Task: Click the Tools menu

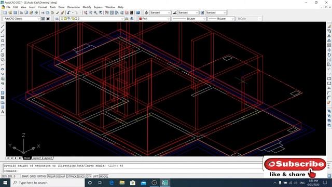Action: pos(52,7)
